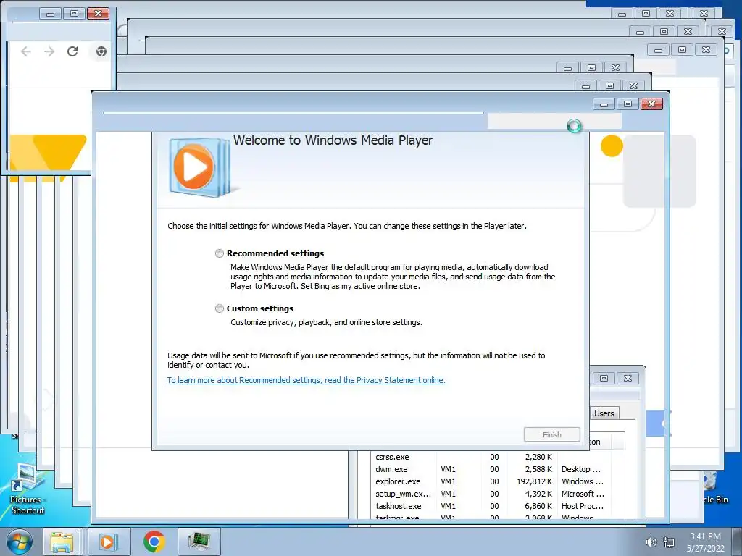Open Task Manager taskbar icon
The image size is (742, 556).
[x=199, y=542]
